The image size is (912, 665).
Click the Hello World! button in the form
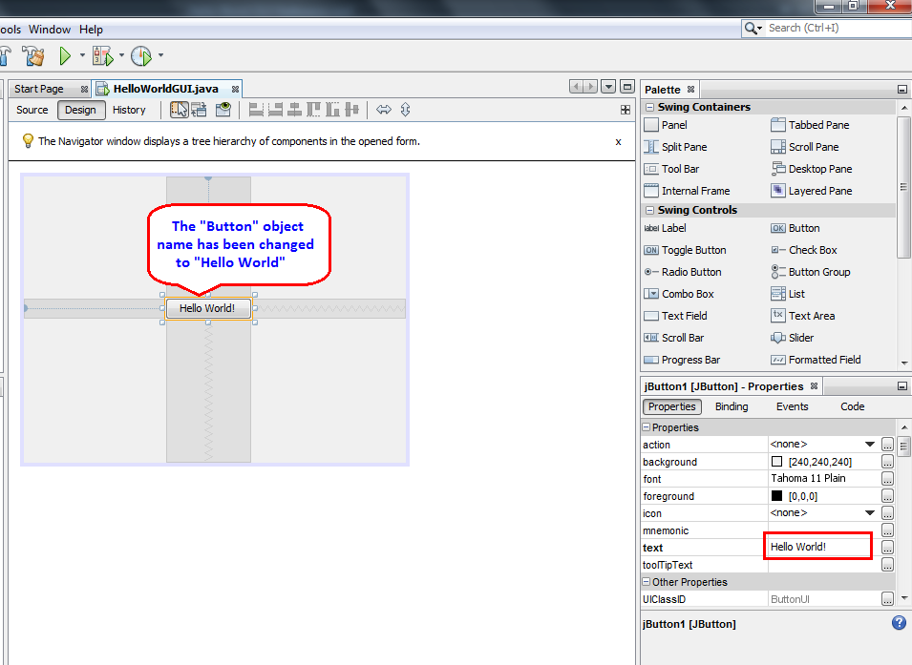tap(207, 308)
